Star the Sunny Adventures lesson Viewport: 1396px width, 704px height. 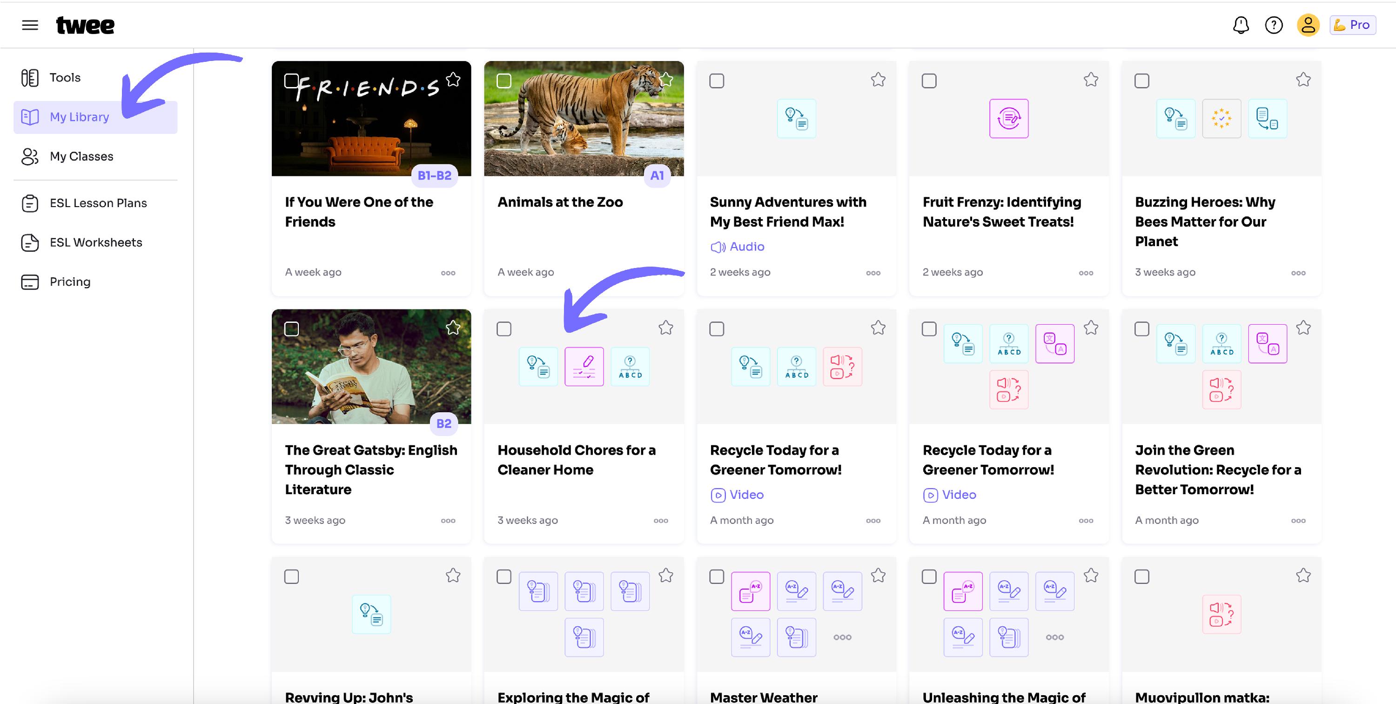pyautogui.click(x=878, y=80)
